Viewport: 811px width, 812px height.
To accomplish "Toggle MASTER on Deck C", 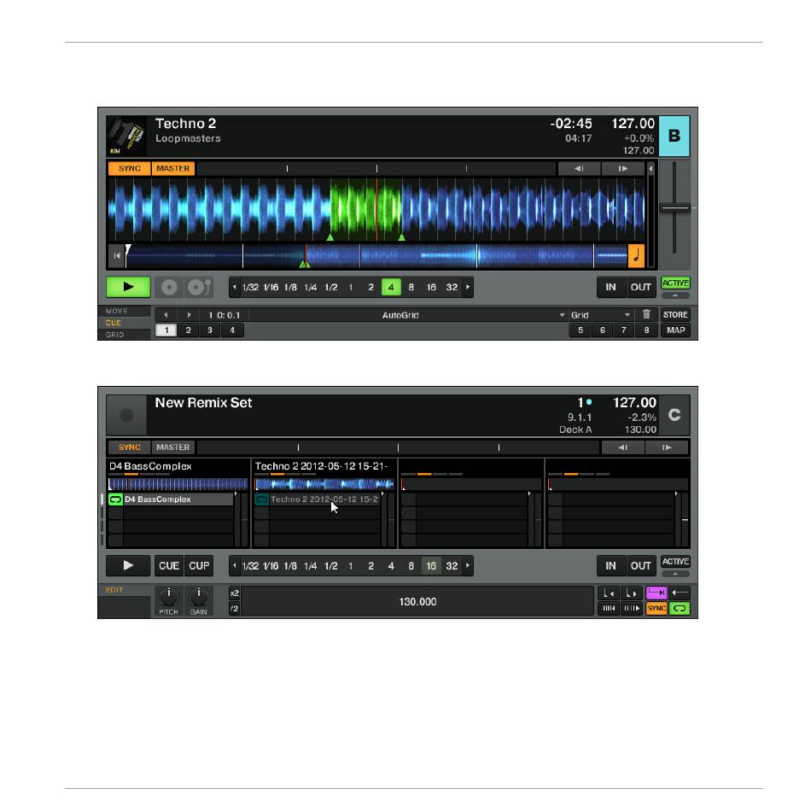I will [x=173, y=447].
